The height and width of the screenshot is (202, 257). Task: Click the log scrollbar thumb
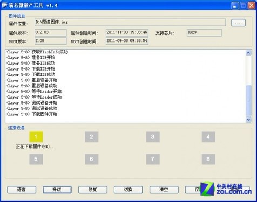248,101
